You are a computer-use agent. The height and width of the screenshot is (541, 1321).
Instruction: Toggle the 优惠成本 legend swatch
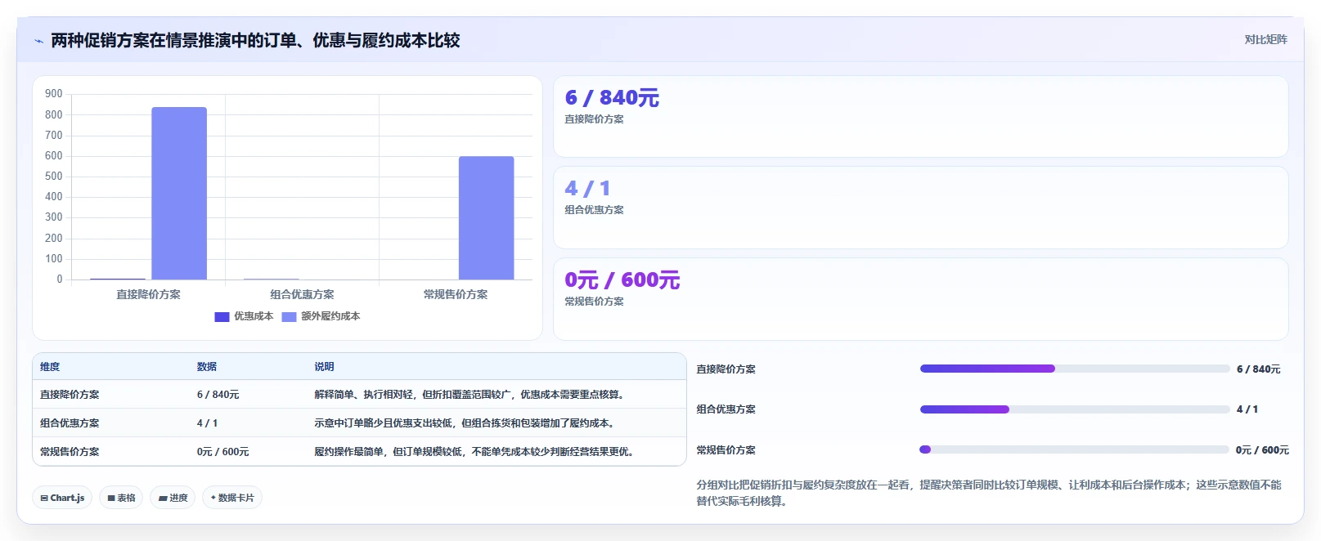[222, 317]
